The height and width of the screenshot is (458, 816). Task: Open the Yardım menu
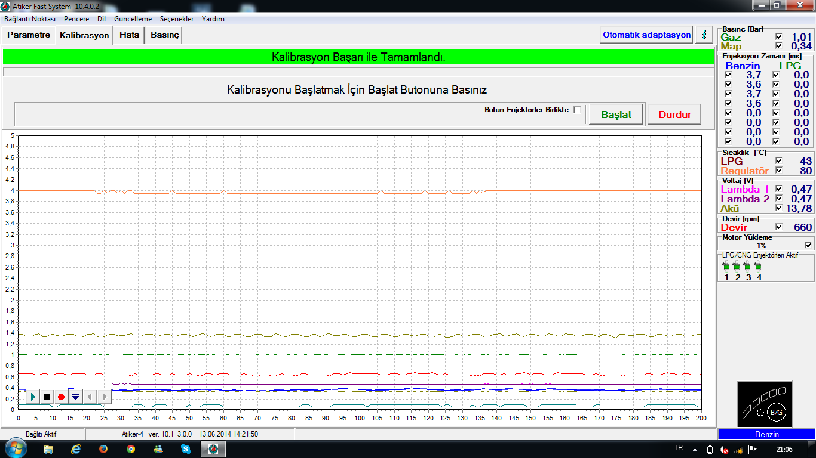click(213, 19)
